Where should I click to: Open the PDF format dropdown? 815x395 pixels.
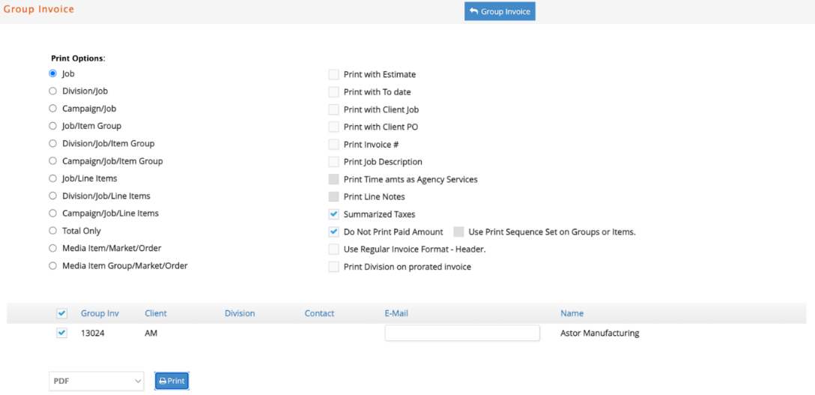[x=96, y=381]
